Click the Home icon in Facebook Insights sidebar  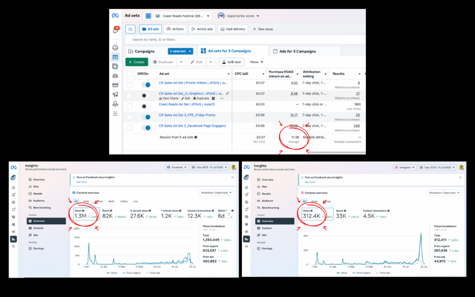(13, 187)
